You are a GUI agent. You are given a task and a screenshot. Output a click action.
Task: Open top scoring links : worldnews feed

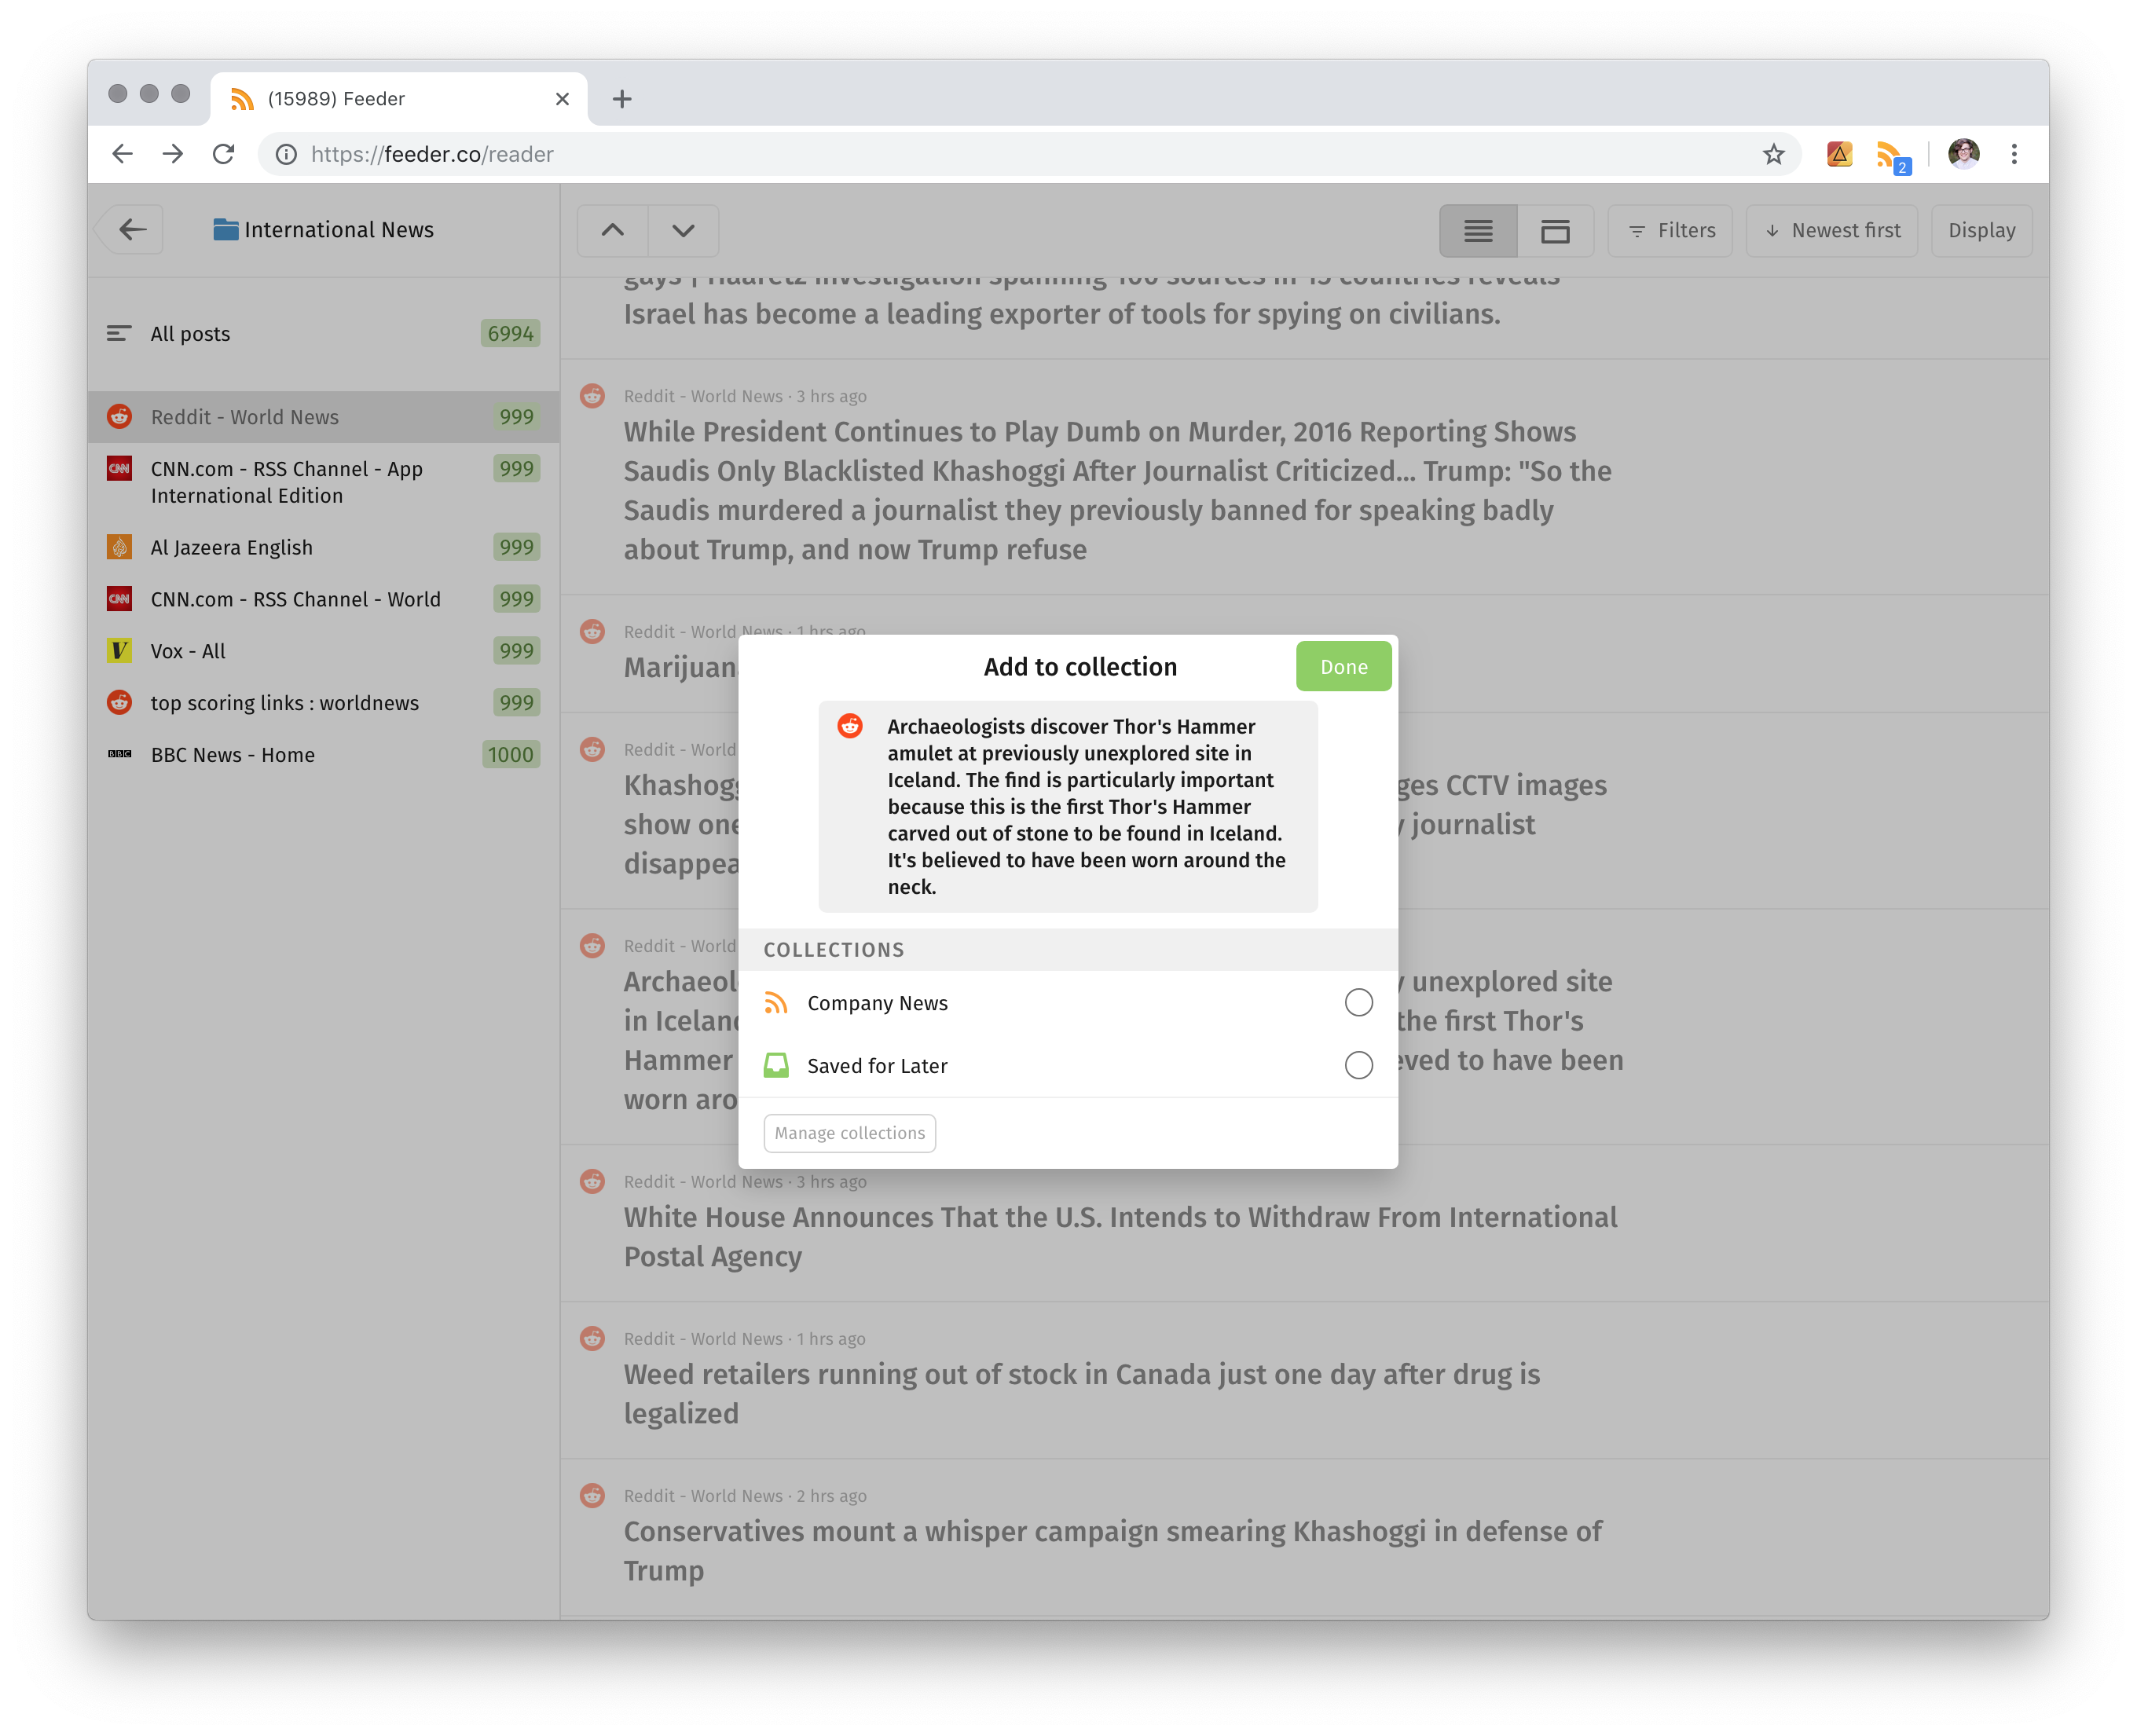pos(323,703)
